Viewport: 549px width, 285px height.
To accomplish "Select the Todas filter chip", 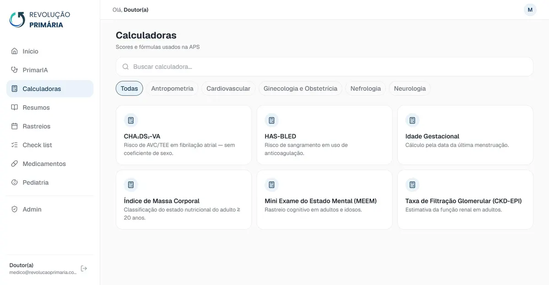I will click(x=129, y=89).
